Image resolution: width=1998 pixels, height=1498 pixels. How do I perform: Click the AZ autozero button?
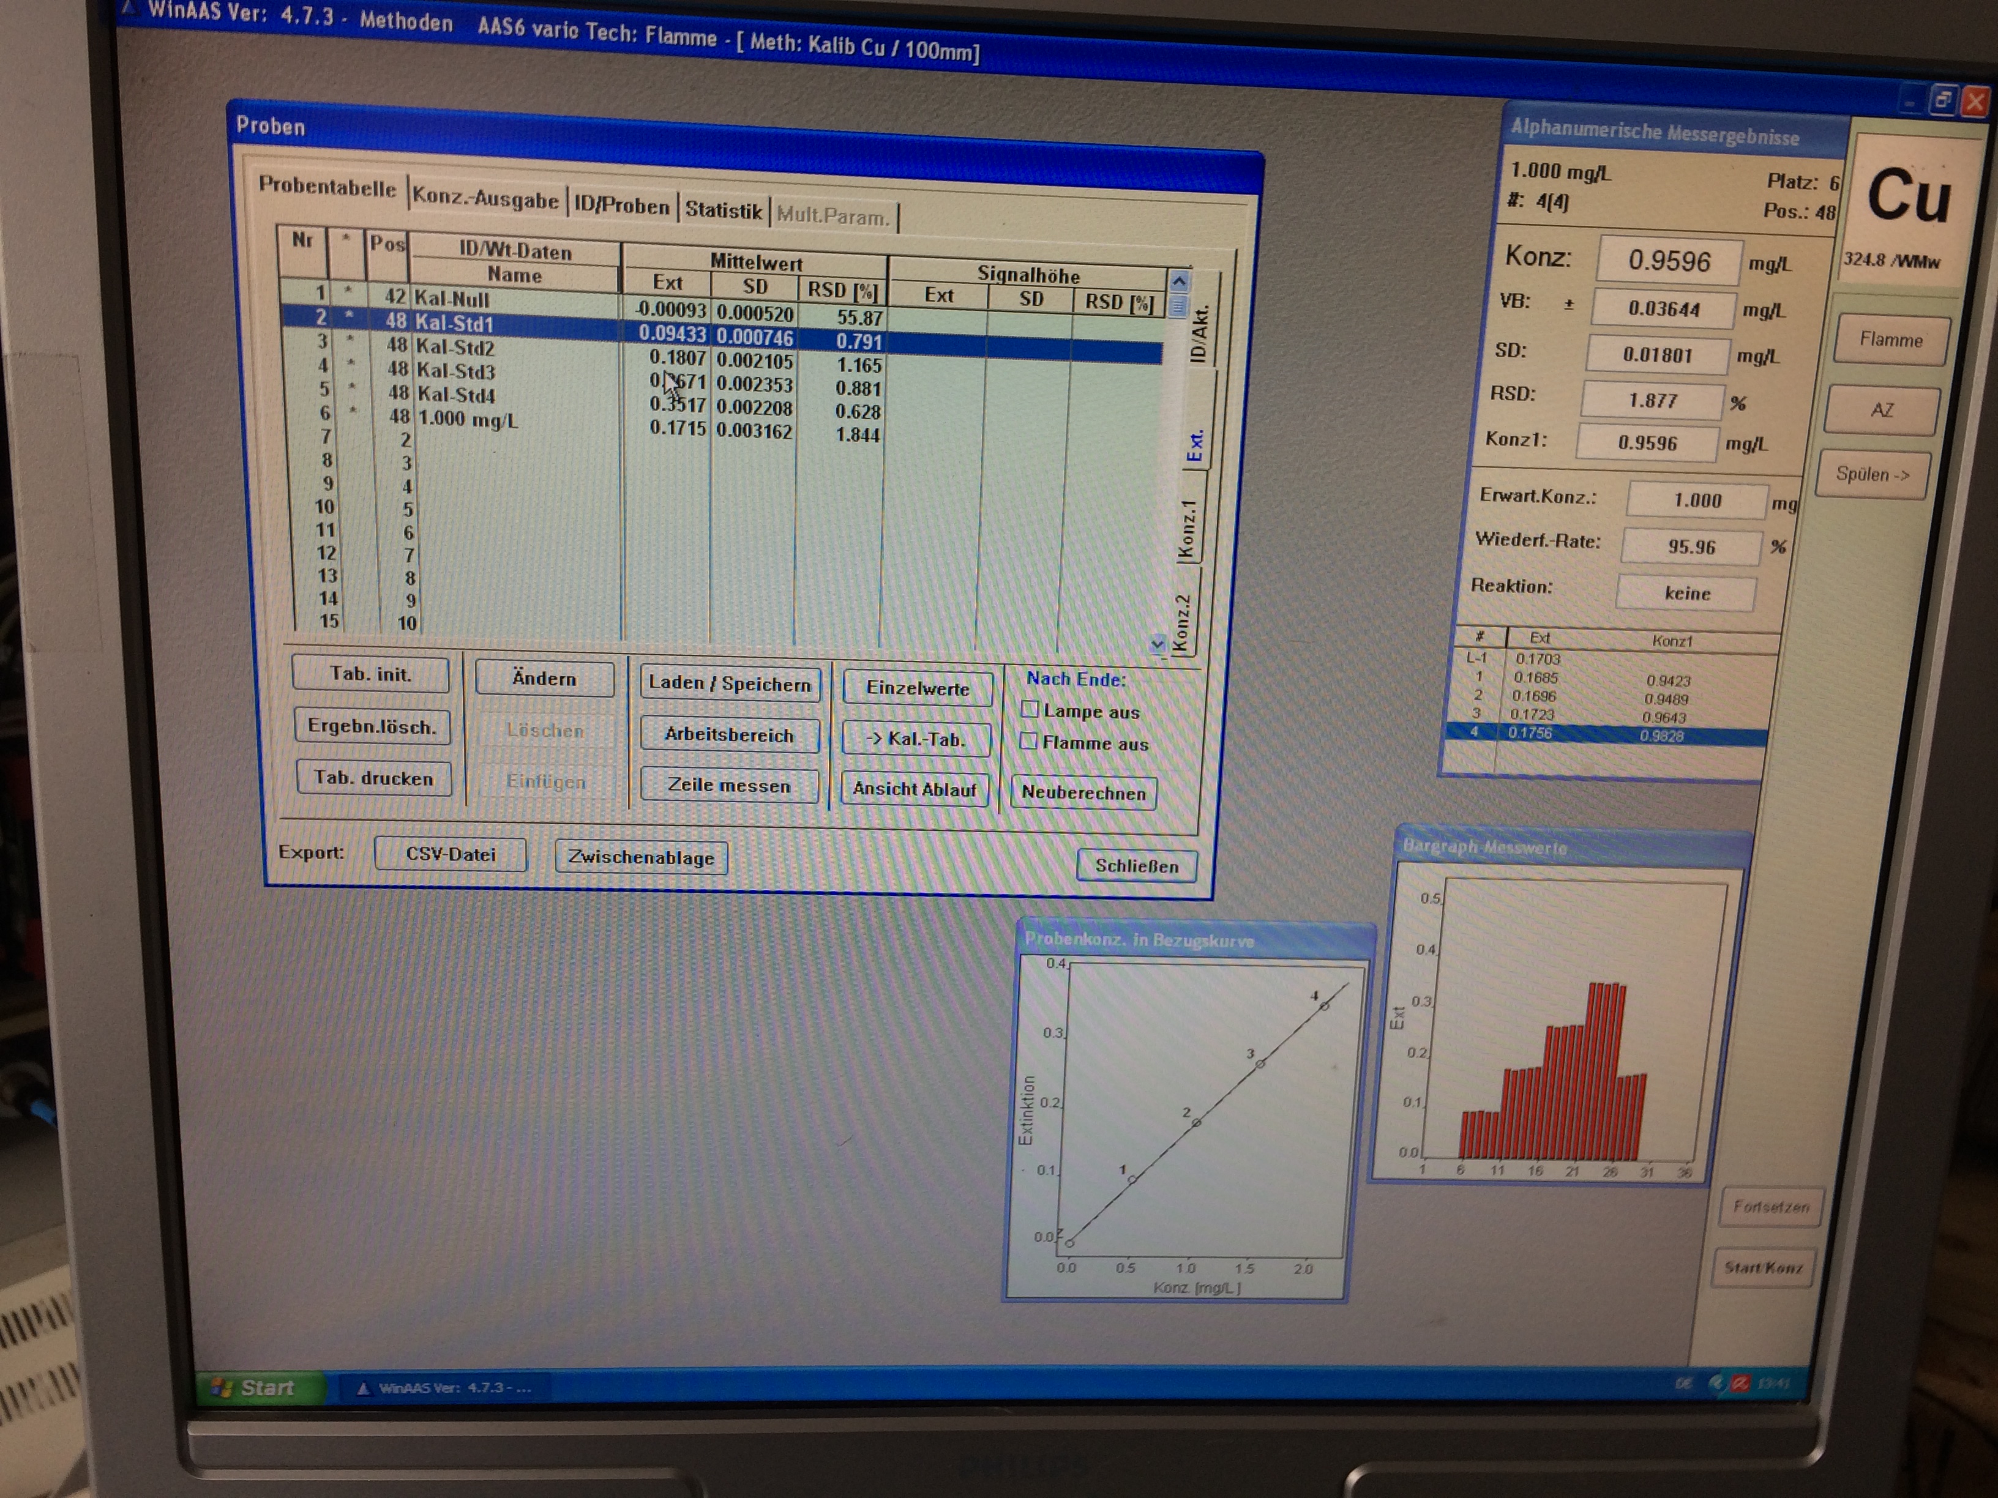1882,410
